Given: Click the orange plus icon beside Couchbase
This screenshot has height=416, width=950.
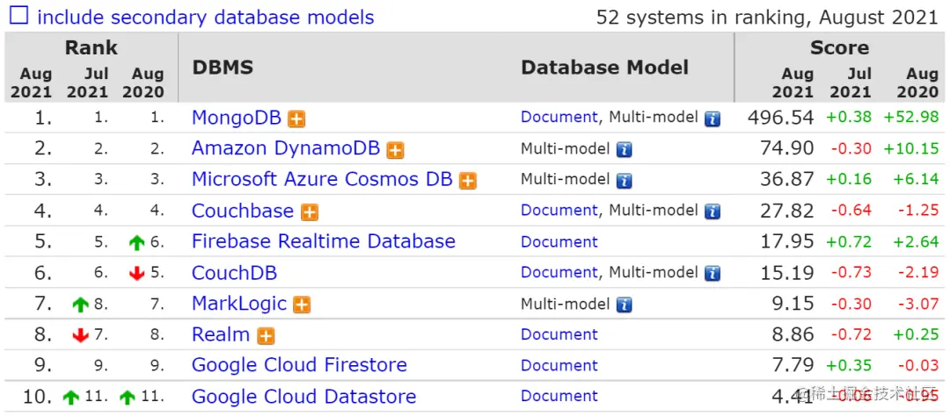Looking at the screenshot, I should pyautogui.click(x=310, y=212).
